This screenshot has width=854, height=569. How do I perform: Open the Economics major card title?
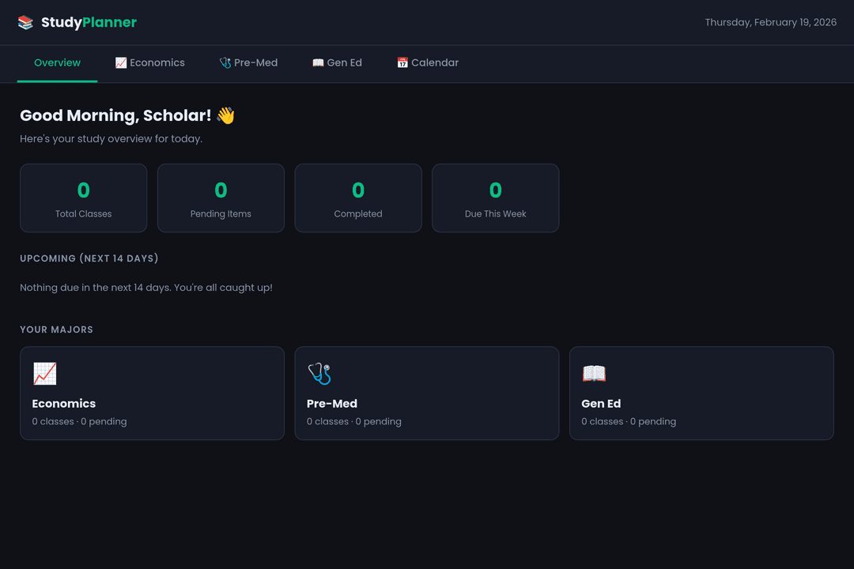(64, 404)
